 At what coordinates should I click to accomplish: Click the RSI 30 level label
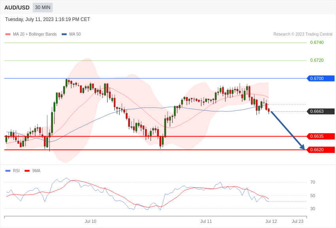(x=313, y=209)
